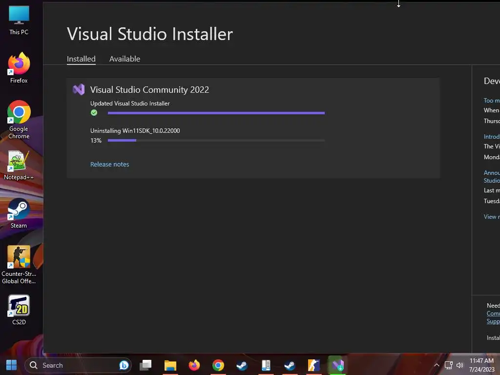Viewport: 500px width, 375px height.
Task: Show hidden system tray icons
Action: point(437,365)
